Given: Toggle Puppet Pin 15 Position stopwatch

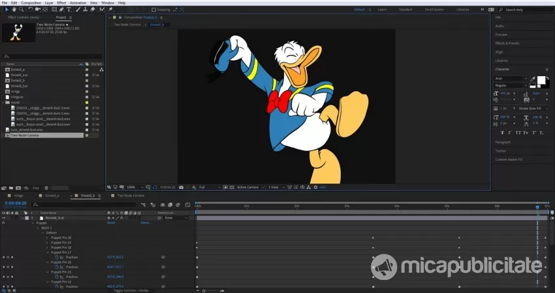Looking at the screenshot, I should coord(57,277).
